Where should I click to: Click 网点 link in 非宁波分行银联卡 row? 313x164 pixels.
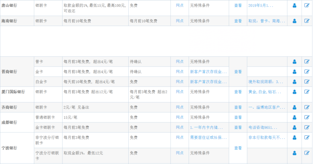pos(180,137)
